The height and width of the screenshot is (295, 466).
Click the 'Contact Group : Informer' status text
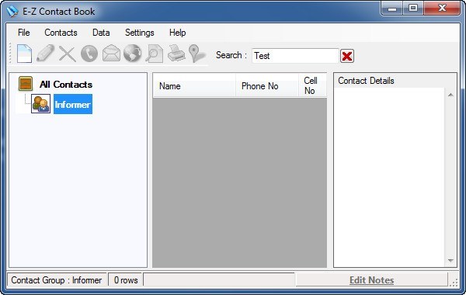pyautogui.click(x=57, y=280)
